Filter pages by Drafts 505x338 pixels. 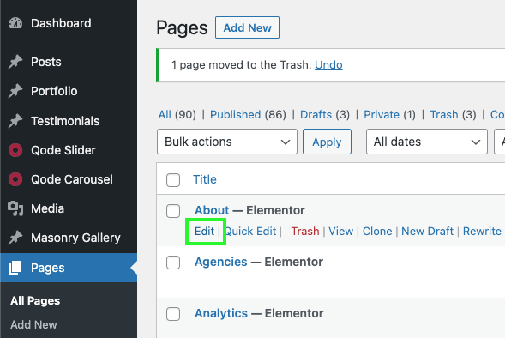click(x=316, y=115)
